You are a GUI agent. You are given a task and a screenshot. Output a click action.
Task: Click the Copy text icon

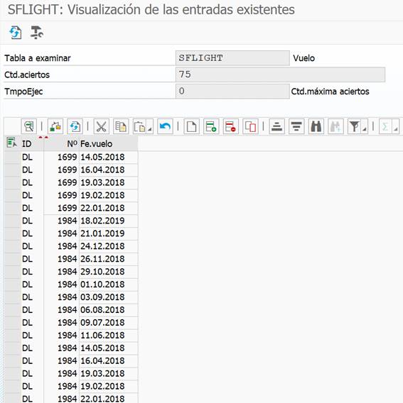[121, 126]
